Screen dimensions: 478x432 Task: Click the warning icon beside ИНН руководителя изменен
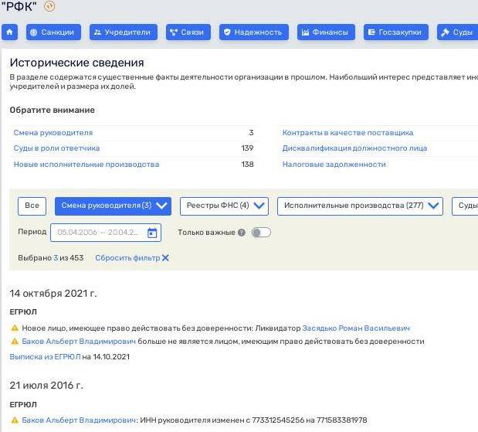tap(15, 420)
